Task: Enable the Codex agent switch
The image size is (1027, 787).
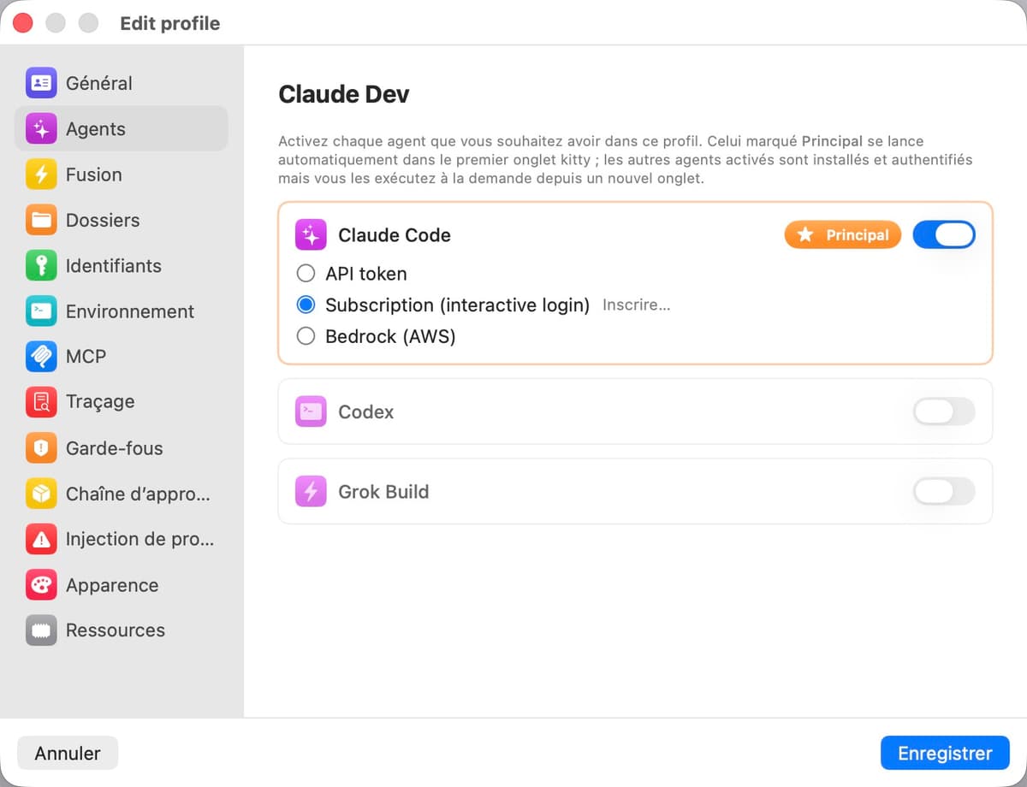Action: 944,411
